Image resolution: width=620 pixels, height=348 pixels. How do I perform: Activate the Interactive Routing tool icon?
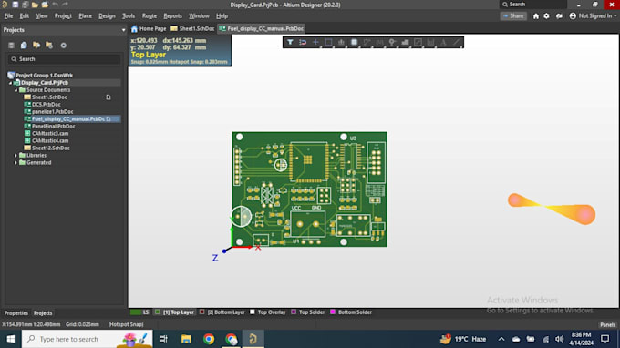(367, 42)
